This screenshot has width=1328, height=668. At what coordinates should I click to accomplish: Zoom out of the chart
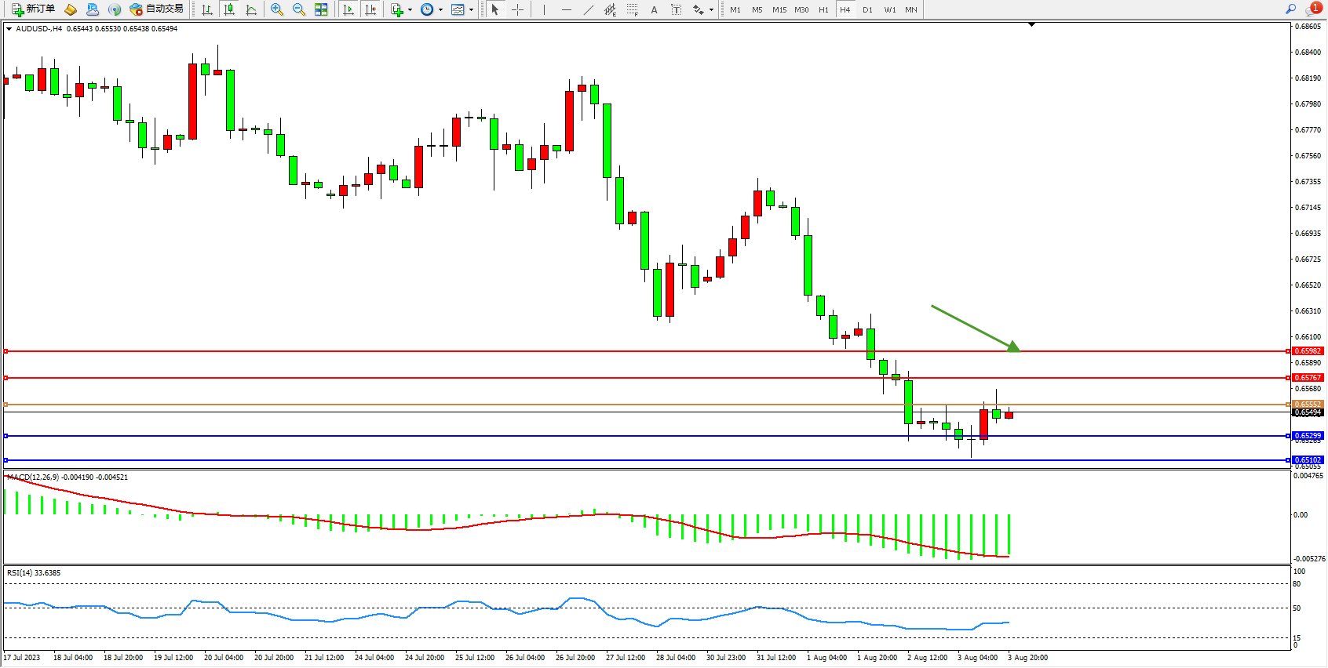click(x=299, y=9)
